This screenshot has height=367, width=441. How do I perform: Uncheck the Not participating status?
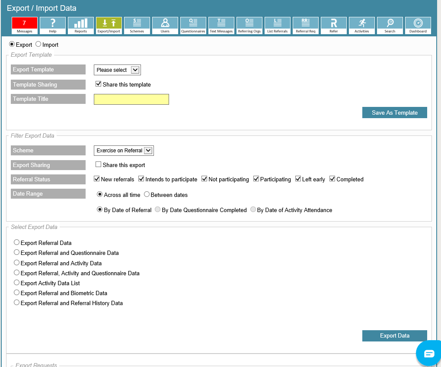point(205,179)
